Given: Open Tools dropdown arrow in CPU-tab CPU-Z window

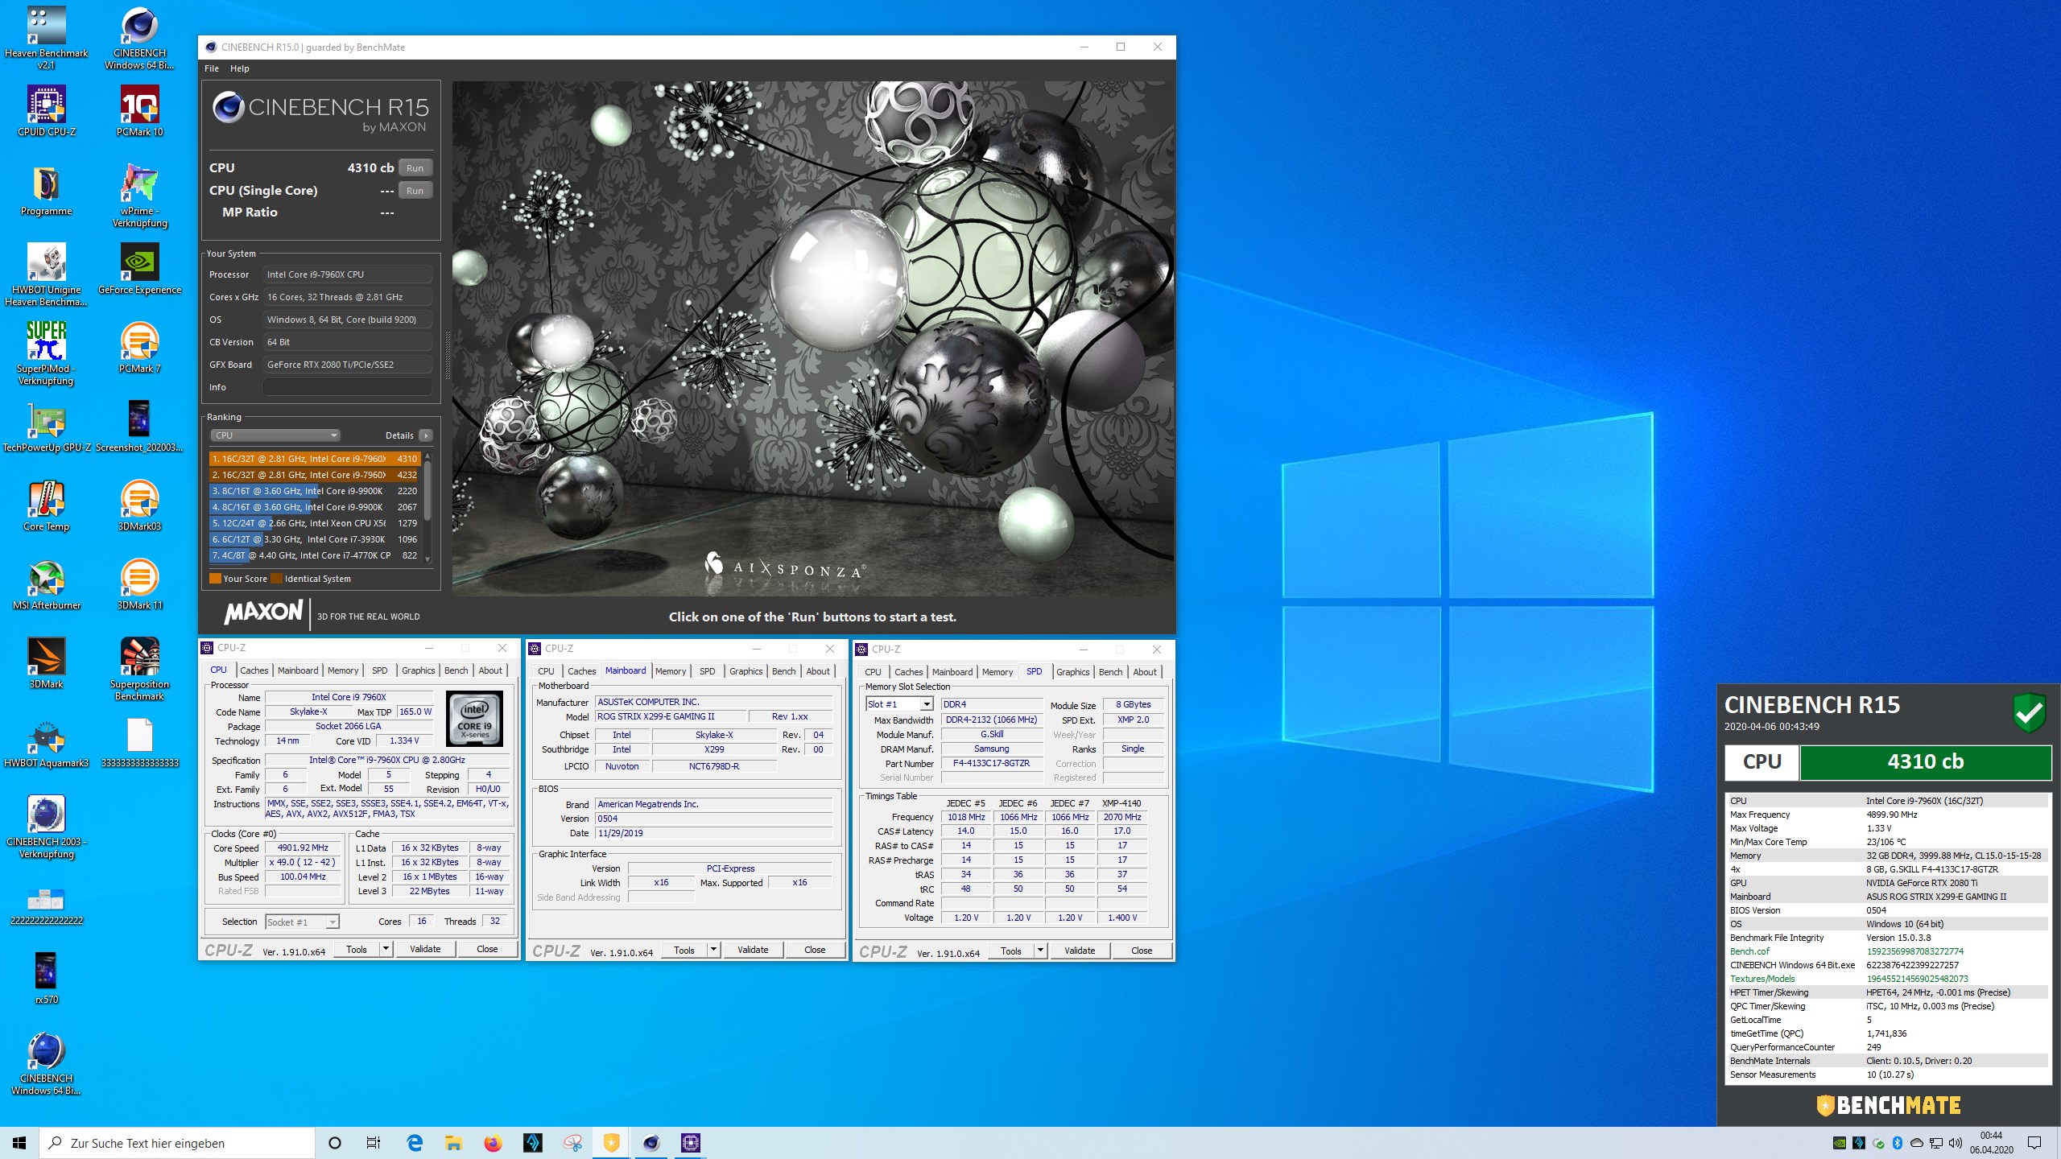Looking at the screenshot, I should 386,949.
